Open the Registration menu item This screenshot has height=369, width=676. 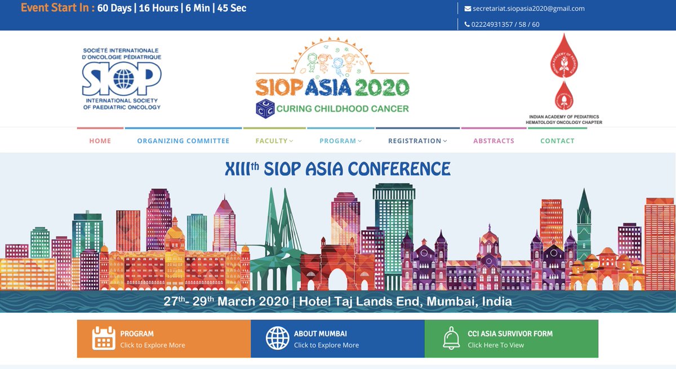[x=415, y=141]
